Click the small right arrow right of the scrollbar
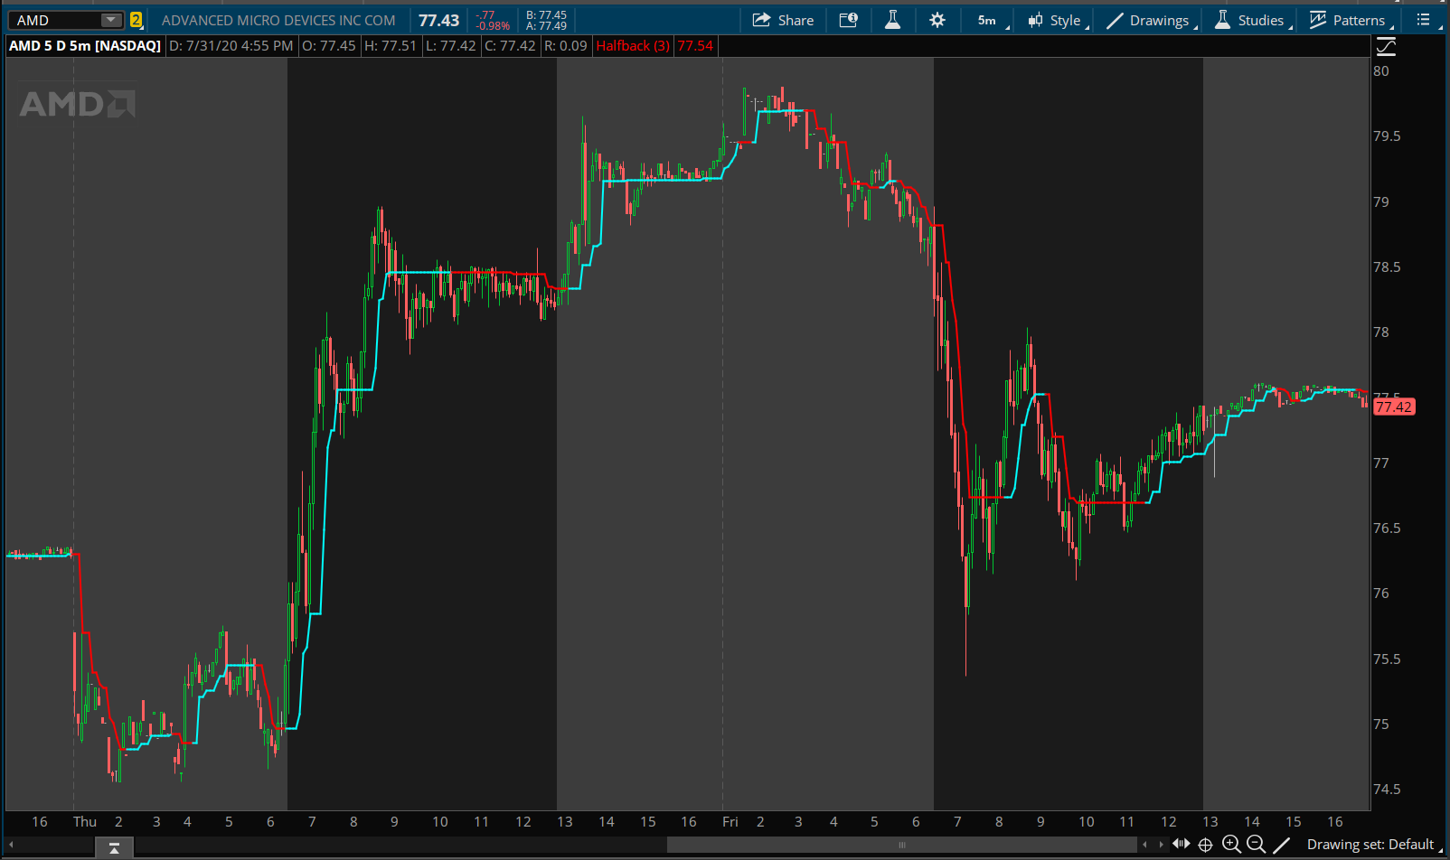The height and width of the screenshot is (860, 1450). click(x=1161, y=845)
